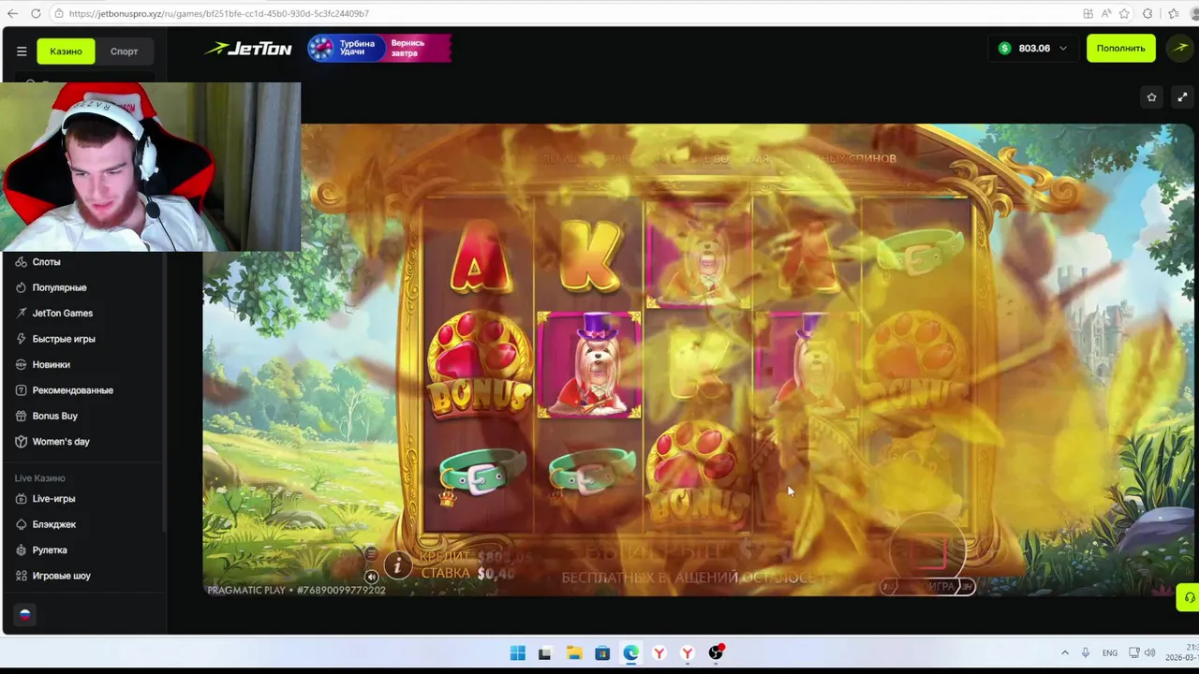Viewport: 1199px width, 674px height.
Task: Click the Рулетка sidebar icon
Action: [x=21, y=550]
